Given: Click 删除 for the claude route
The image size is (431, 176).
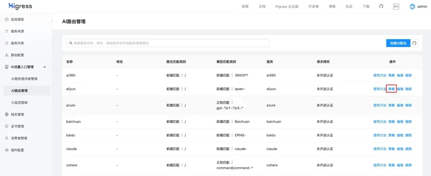Looking at the screenshot, I should tap(409, 149).
